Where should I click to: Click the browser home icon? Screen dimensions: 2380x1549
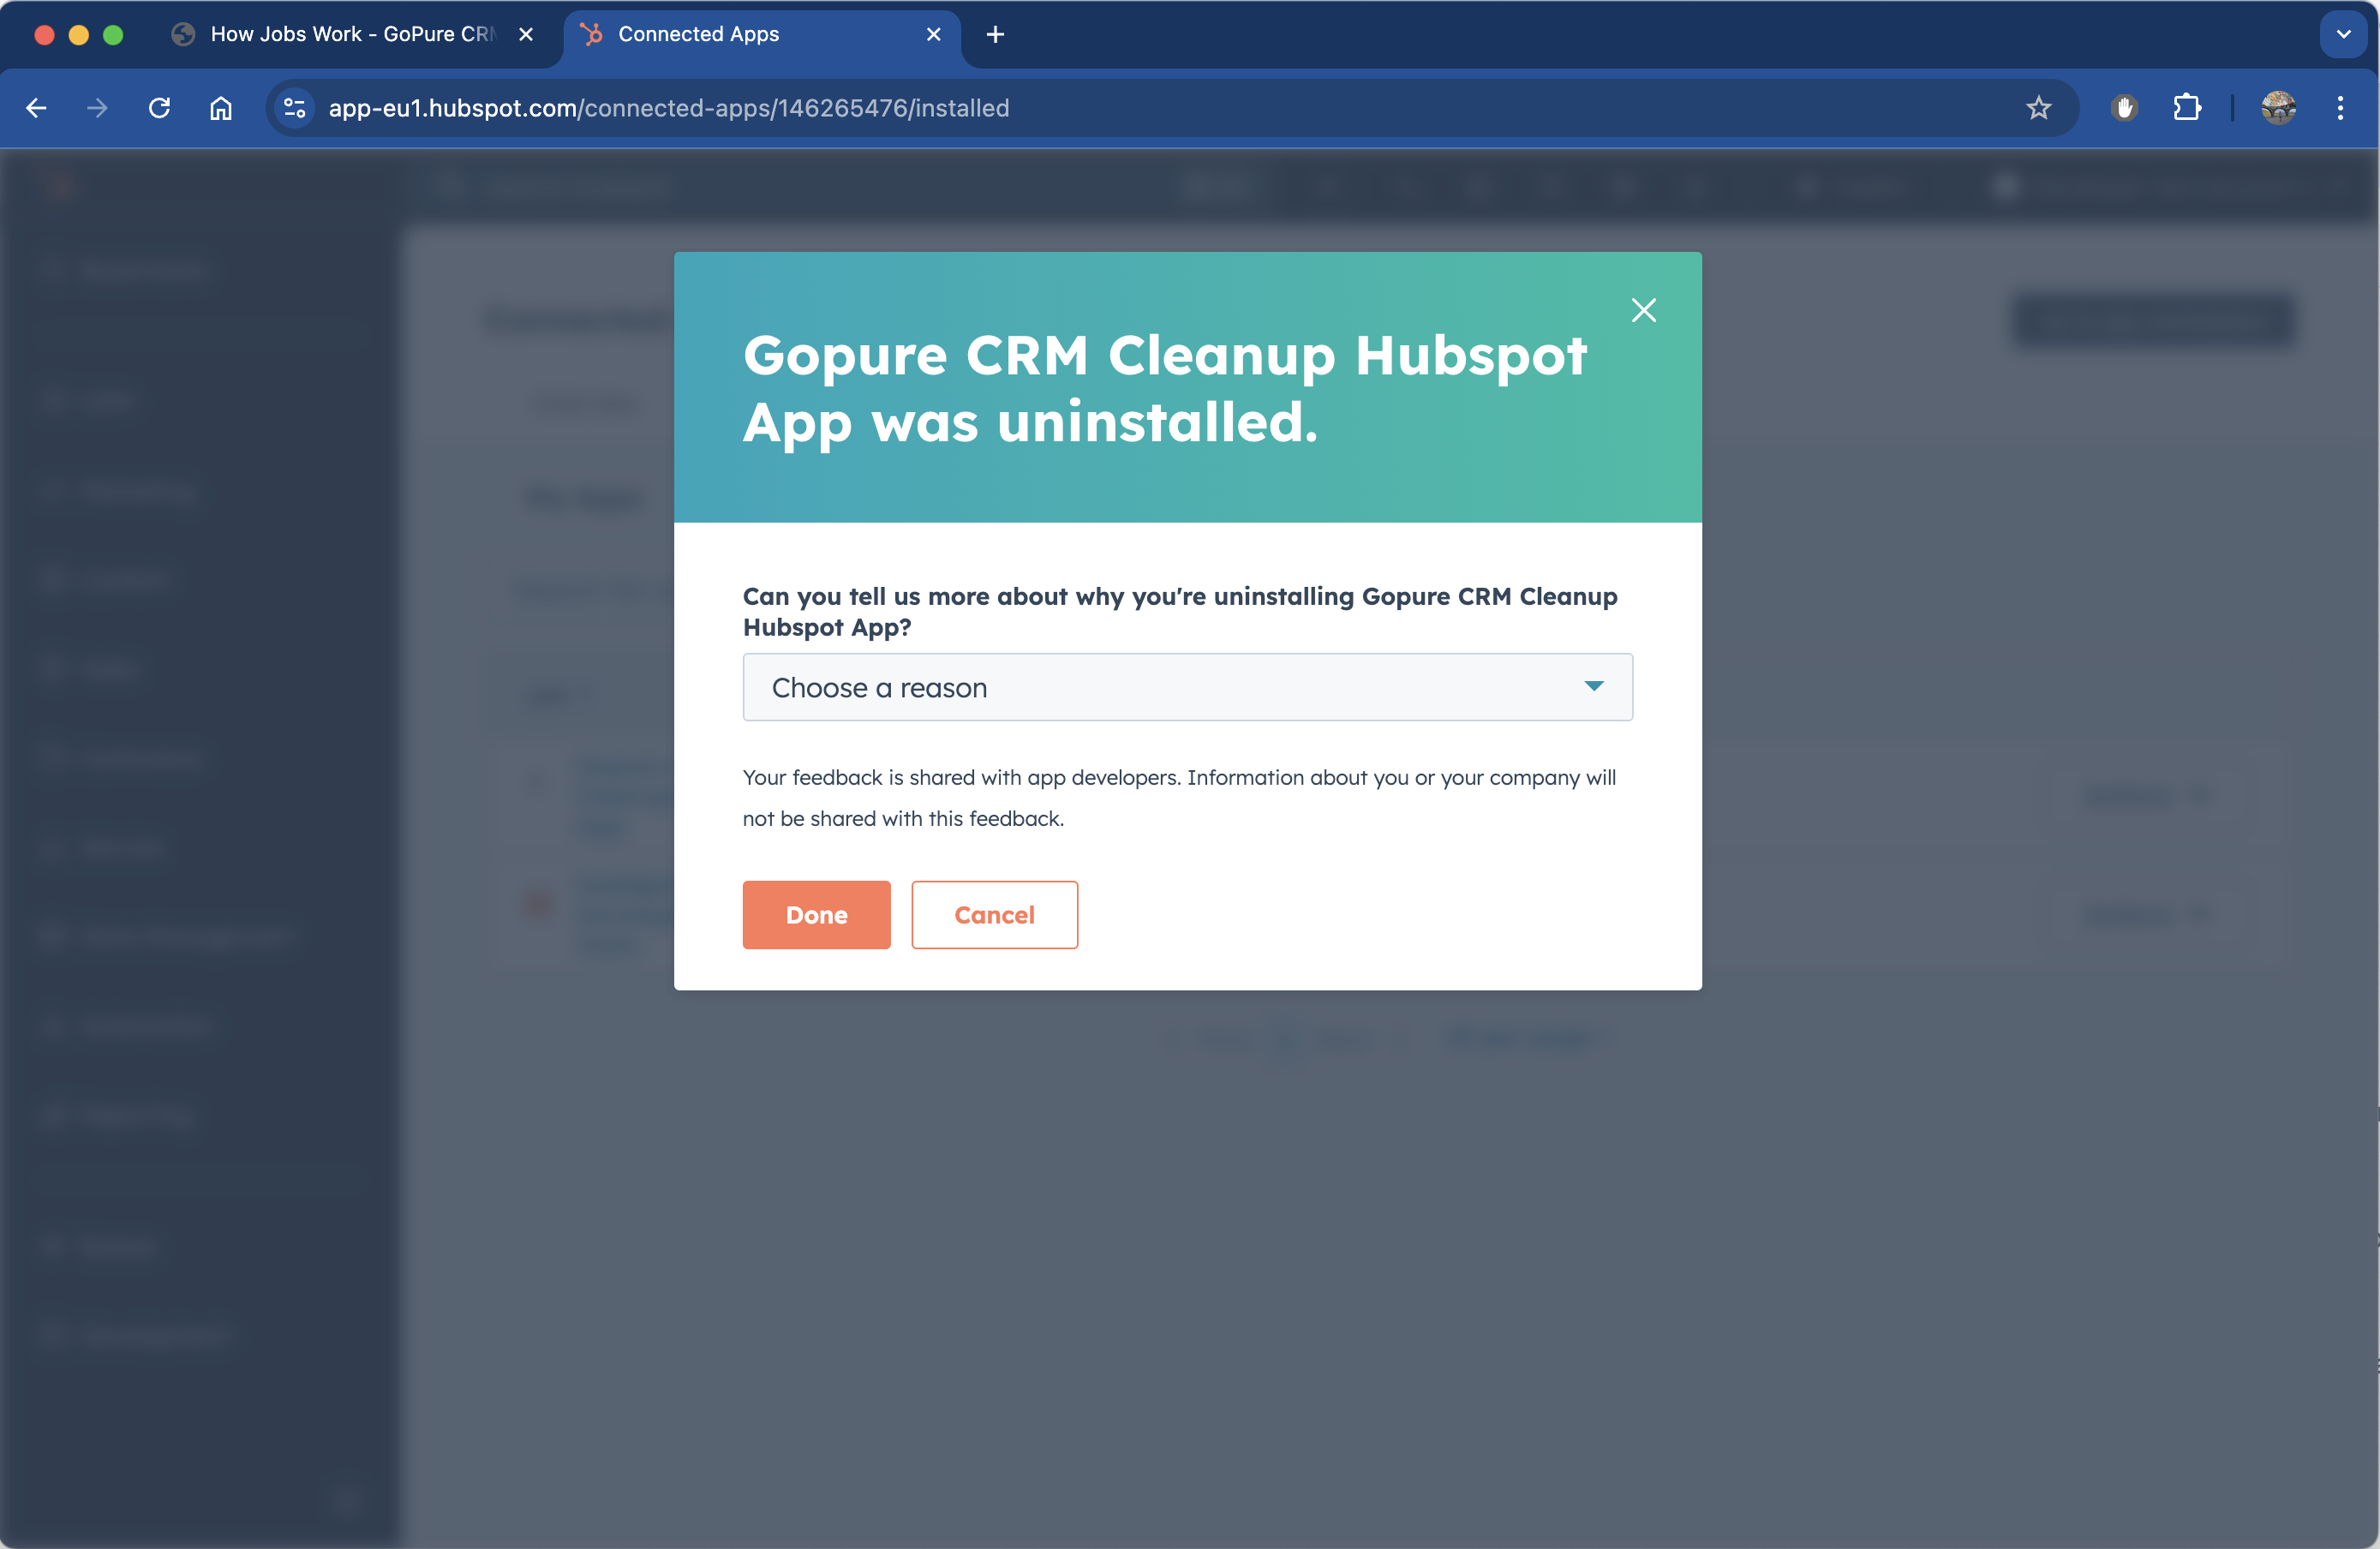click(221, 108)
